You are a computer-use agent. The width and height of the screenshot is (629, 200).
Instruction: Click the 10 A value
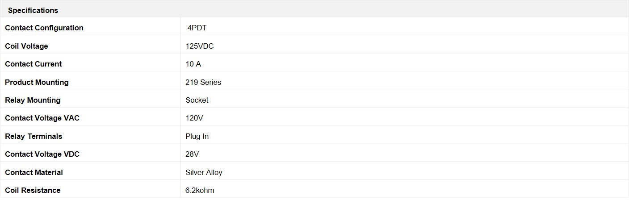193,64
